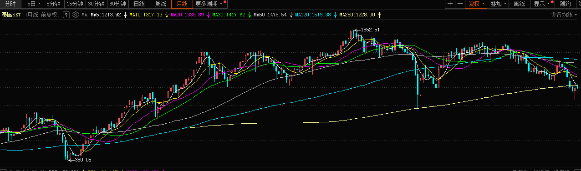Click the plus zoom-in icon
Screen dimensions: 581x171
pos(450,4)
